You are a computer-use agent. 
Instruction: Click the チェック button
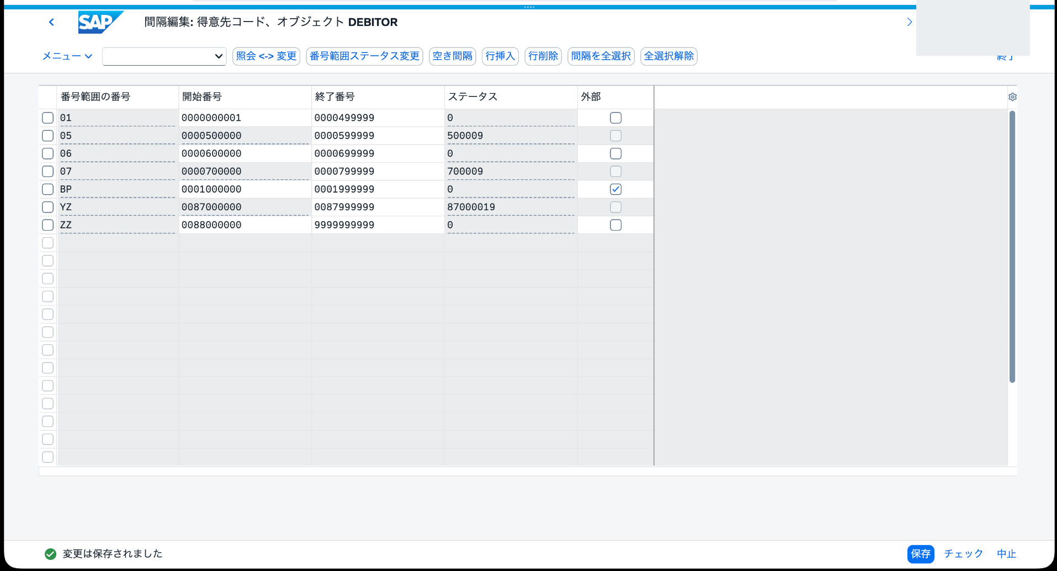964,554
